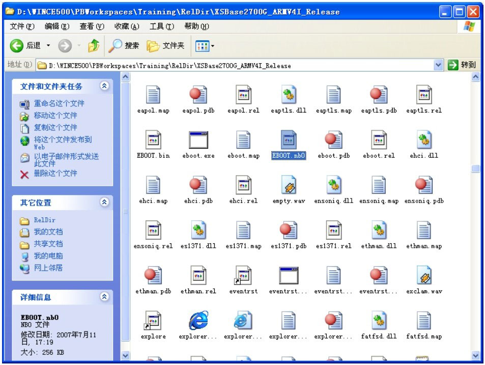Toggle the Folders (文件夹) pane button

tap(166, 46)
